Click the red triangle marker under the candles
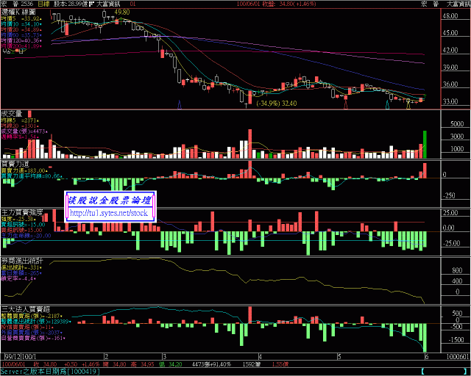Screen dimensions: 471x376 coord(346,104)
